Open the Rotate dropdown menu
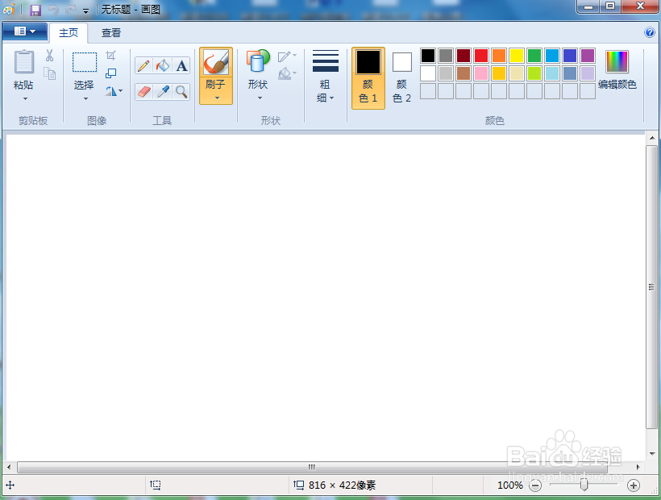 point(114,90)
